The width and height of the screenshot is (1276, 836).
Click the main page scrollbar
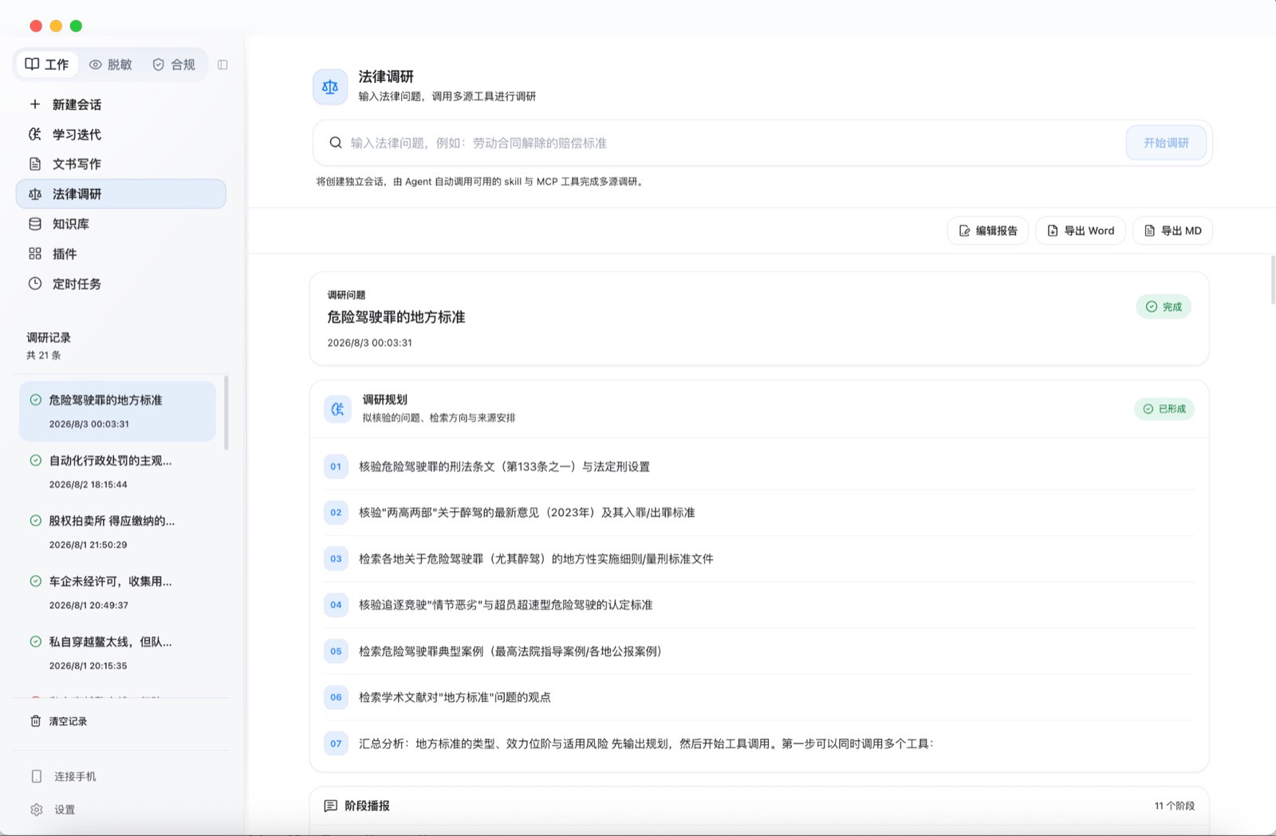tap(1273, 280)
